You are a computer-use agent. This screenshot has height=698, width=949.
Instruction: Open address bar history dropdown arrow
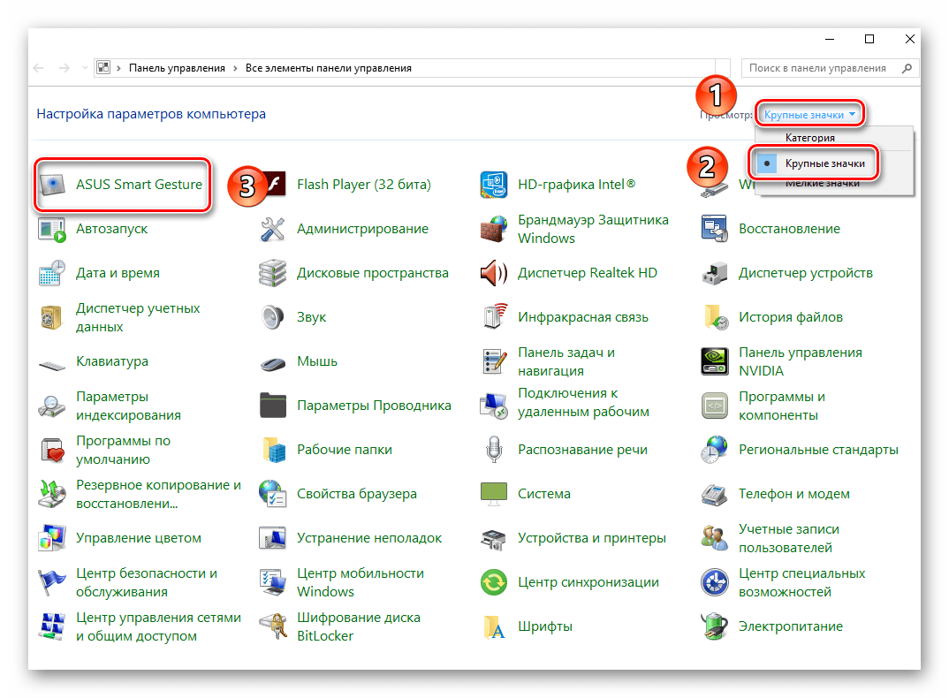[85, 68]
